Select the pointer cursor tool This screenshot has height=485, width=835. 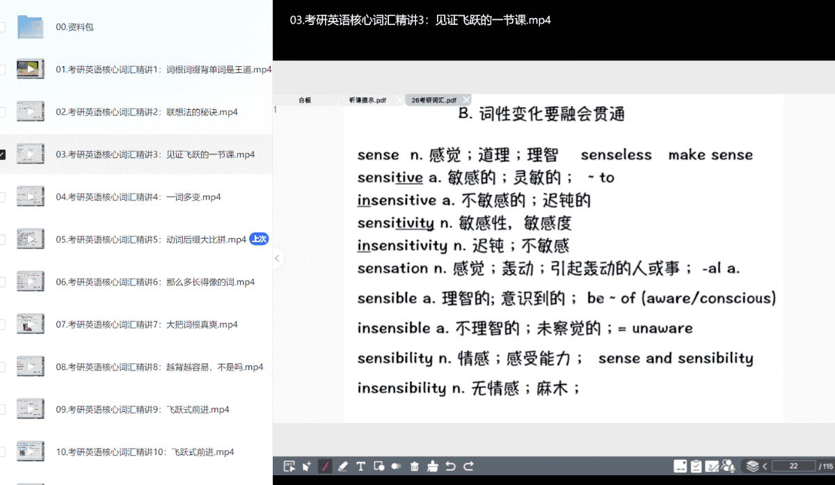pyautogui.click(x=306, y=466)
